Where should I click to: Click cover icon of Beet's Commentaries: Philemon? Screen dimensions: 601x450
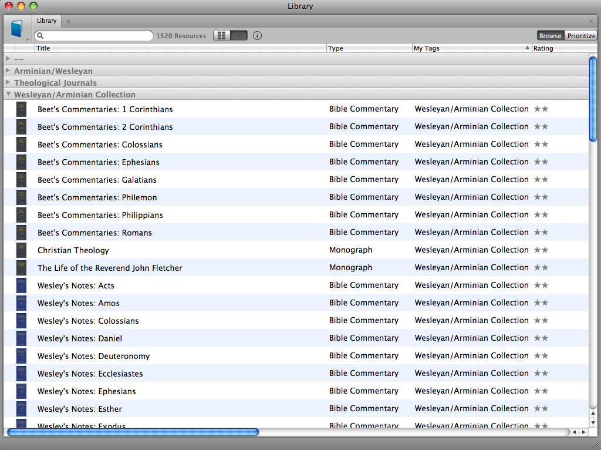[22, 197]
